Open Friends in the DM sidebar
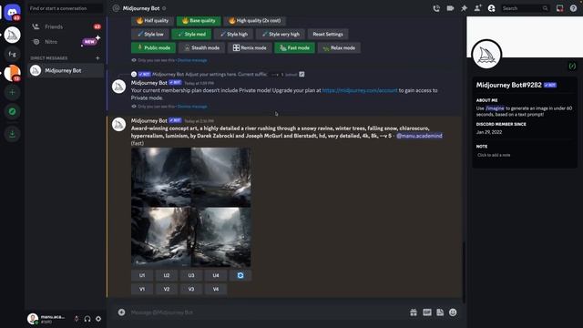The width and height of the screenshot is (583, 328). [66, 26]
